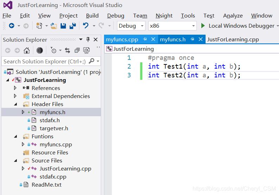Open the File menu
The width and height of the screenshot is (279, 195).
point(7,16)
